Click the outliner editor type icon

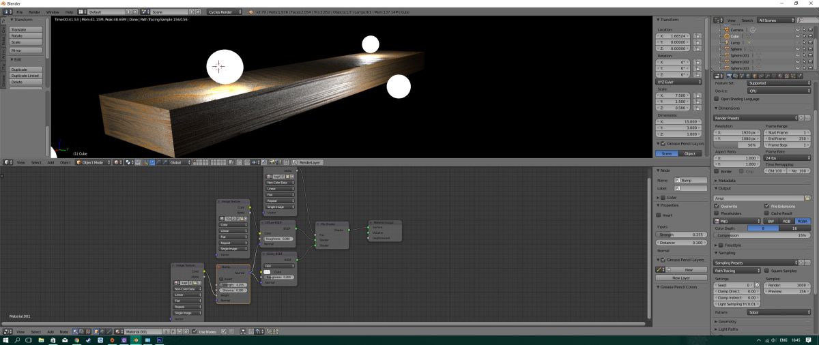click(x=718, y=20)
